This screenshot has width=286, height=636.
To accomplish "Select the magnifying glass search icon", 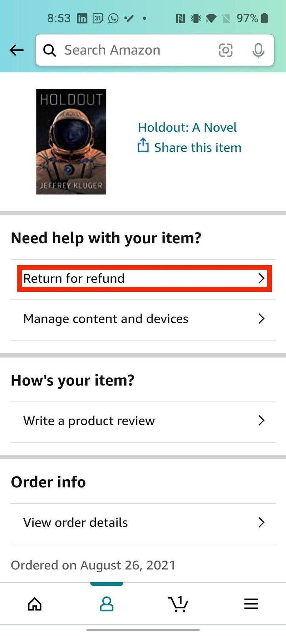I will (50, 50).
